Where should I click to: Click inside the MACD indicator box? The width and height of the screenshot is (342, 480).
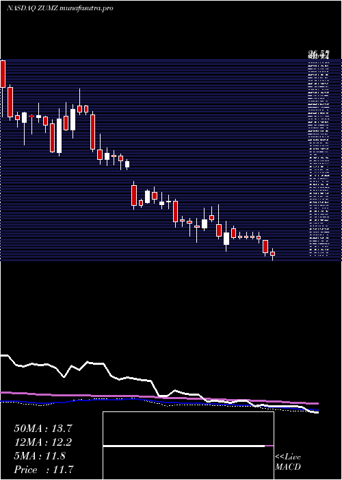point(188,446)
